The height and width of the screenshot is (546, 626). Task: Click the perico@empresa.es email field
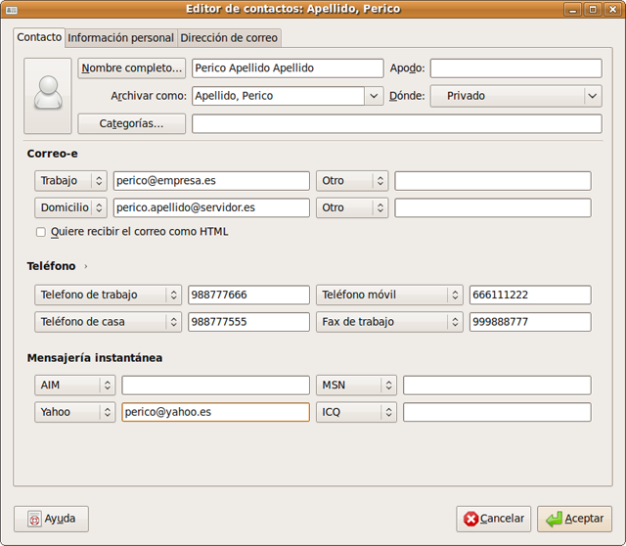pos(211,181)
